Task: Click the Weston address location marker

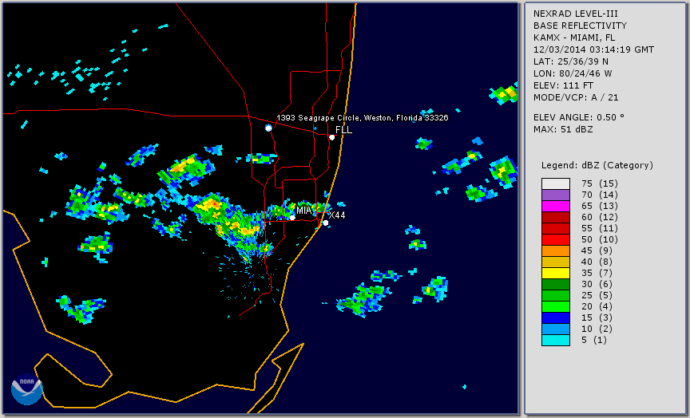Action: pyautogui.click(x=268, y=128)
